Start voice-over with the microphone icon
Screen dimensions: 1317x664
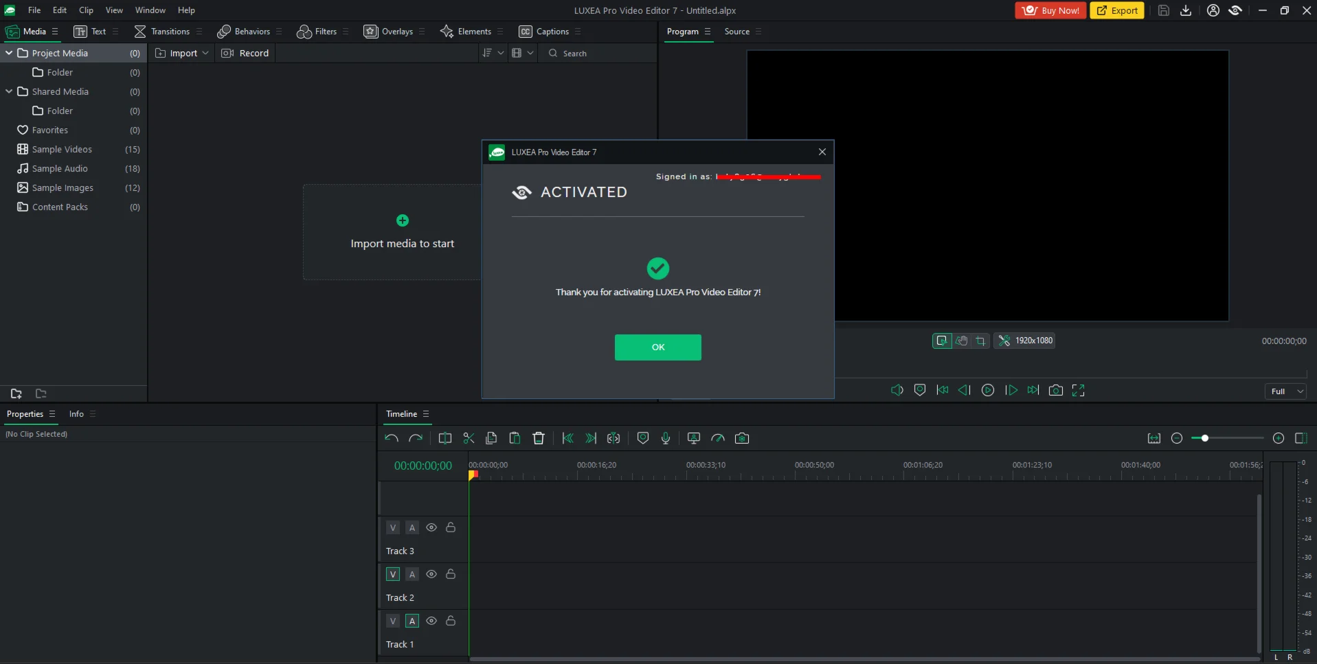coord(666,438)
